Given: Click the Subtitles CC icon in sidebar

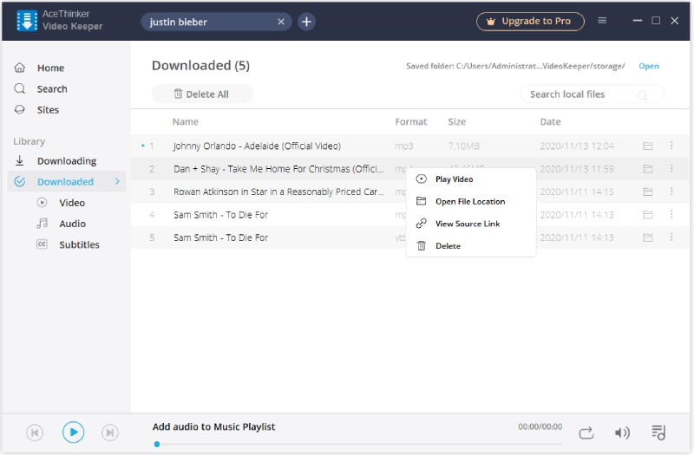Looking at the screenshot, I should point(42,244).
